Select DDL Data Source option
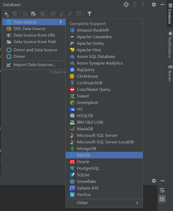The image size is (173, 211). pyautogui.click(x=34, y=29)
